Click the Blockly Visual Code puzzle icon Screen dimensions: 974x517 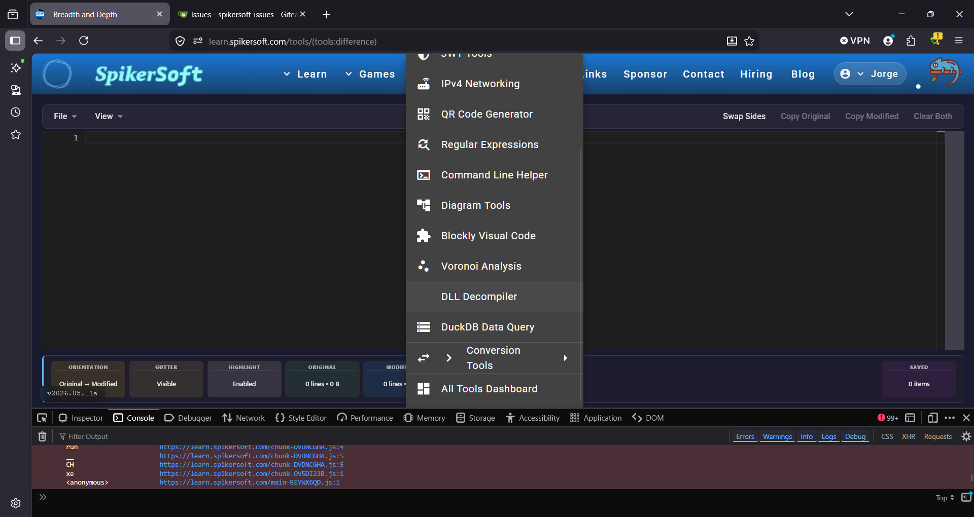pyautogui.click(x=424, y=236)
